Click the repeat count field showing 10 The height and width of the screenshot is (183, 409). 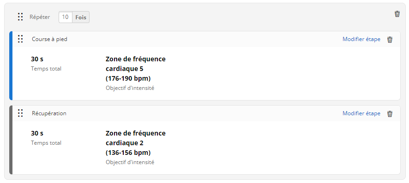(x=66, y=17)
